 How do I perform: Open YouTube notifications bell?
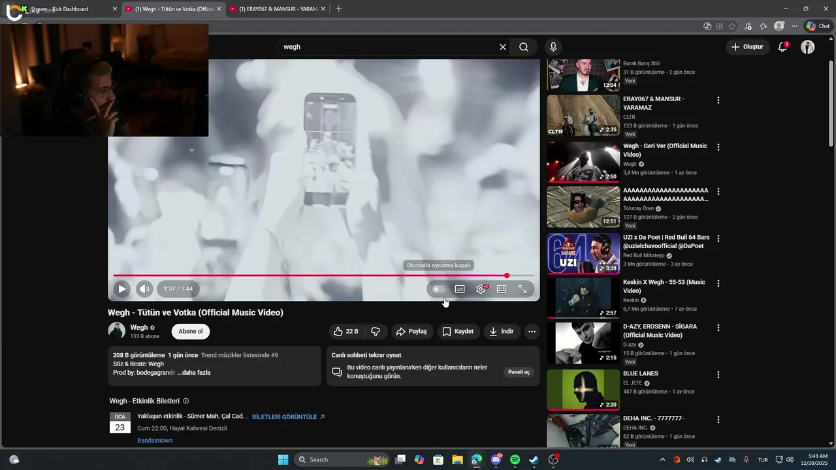click(782, 47)
